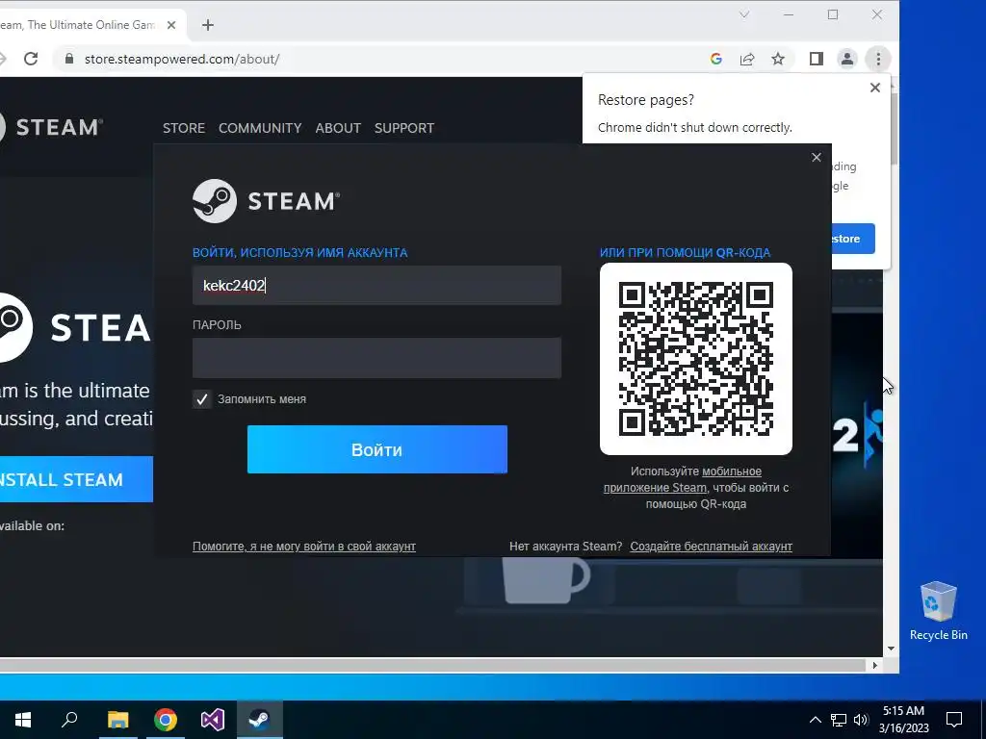The width and height of the screenshot is (986, 739).
Task: Open the Windows Start menu
Action: click(x=23, y=720)
